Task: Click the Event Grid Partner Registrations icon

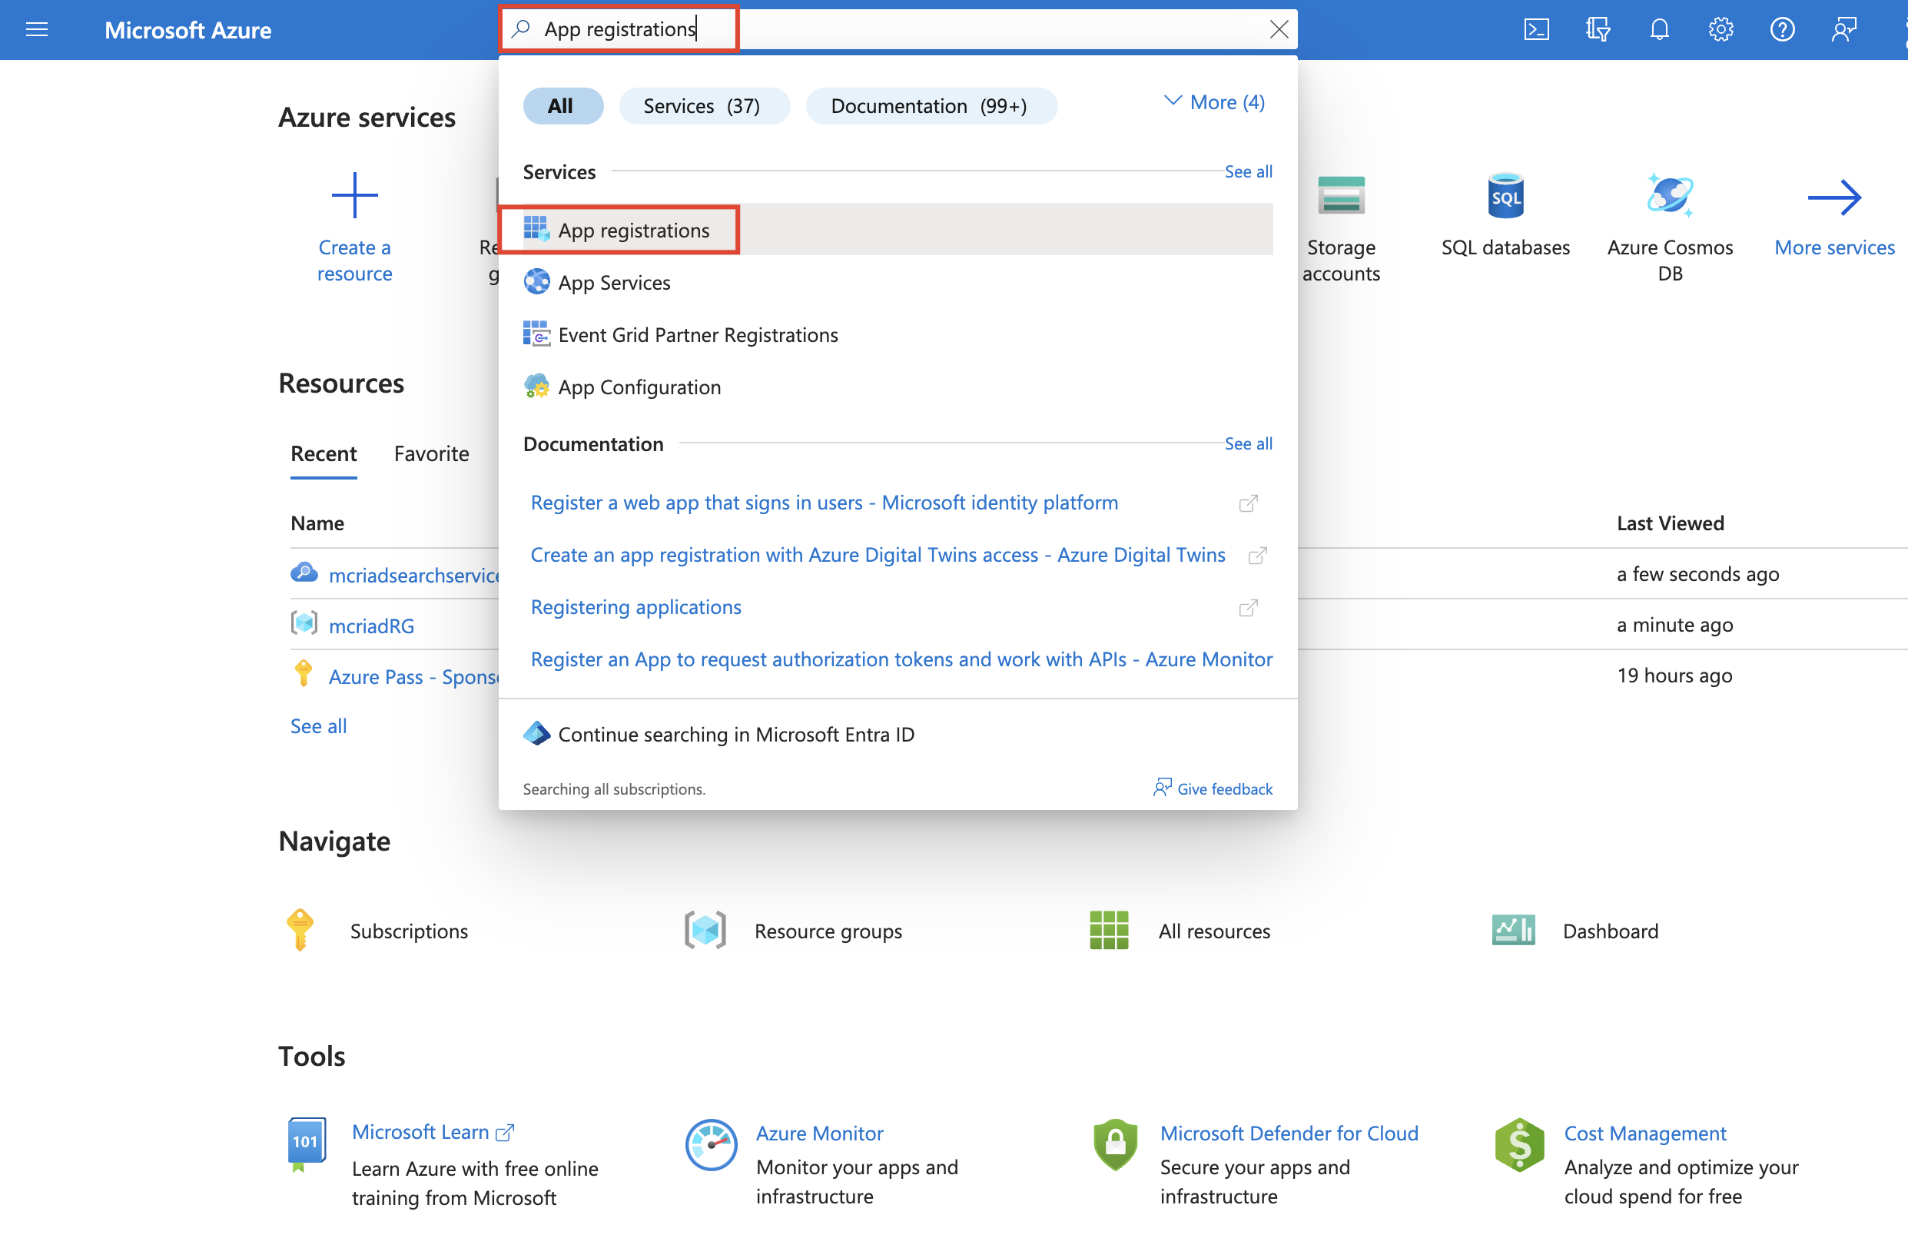Action: point(536,334)
